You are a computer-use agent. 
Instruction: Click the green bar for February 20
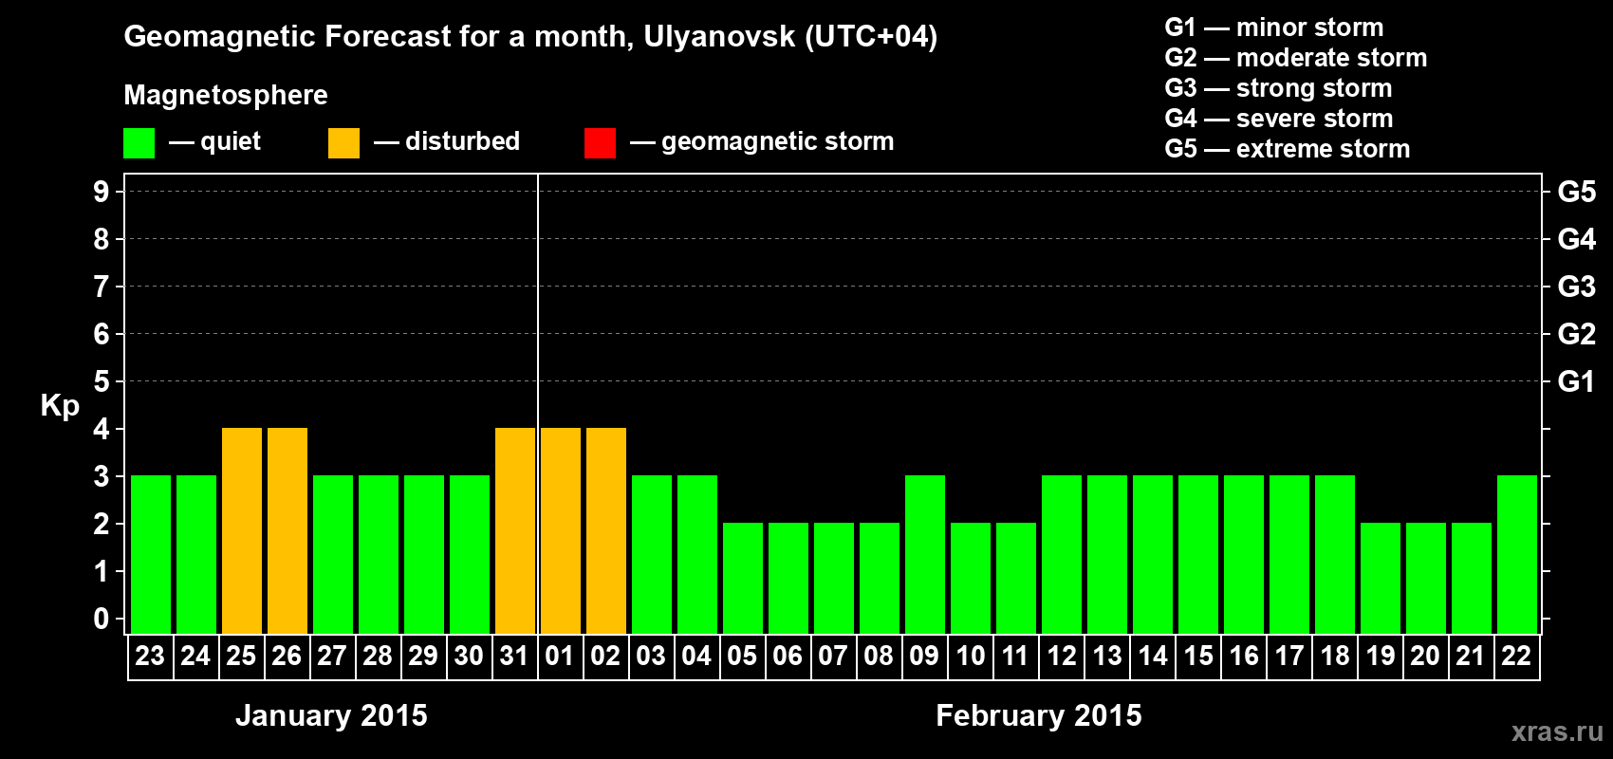pyautogui.click(x=1426, y=579)
